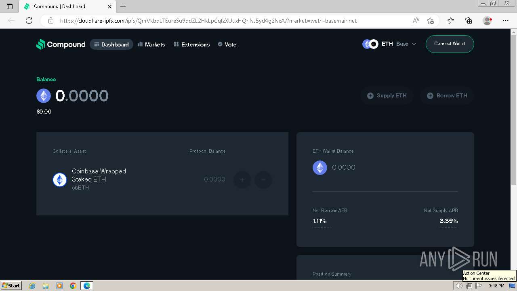517x291 pixels.
Task: Open browser Collections
Action: pyautogui.click(x=469, y=21)
